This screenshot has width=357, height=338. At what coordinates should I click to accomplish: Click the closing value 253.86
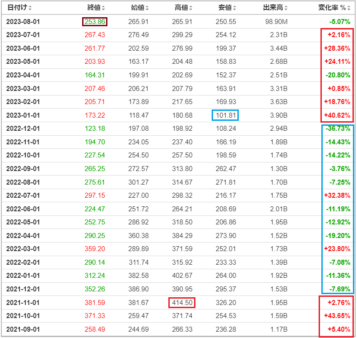click(x=95, y=22)
